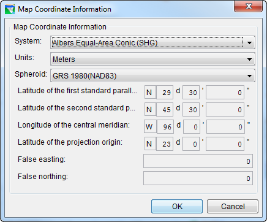
Task: Open the System coordinate dropdown
Action: (152, 42)
